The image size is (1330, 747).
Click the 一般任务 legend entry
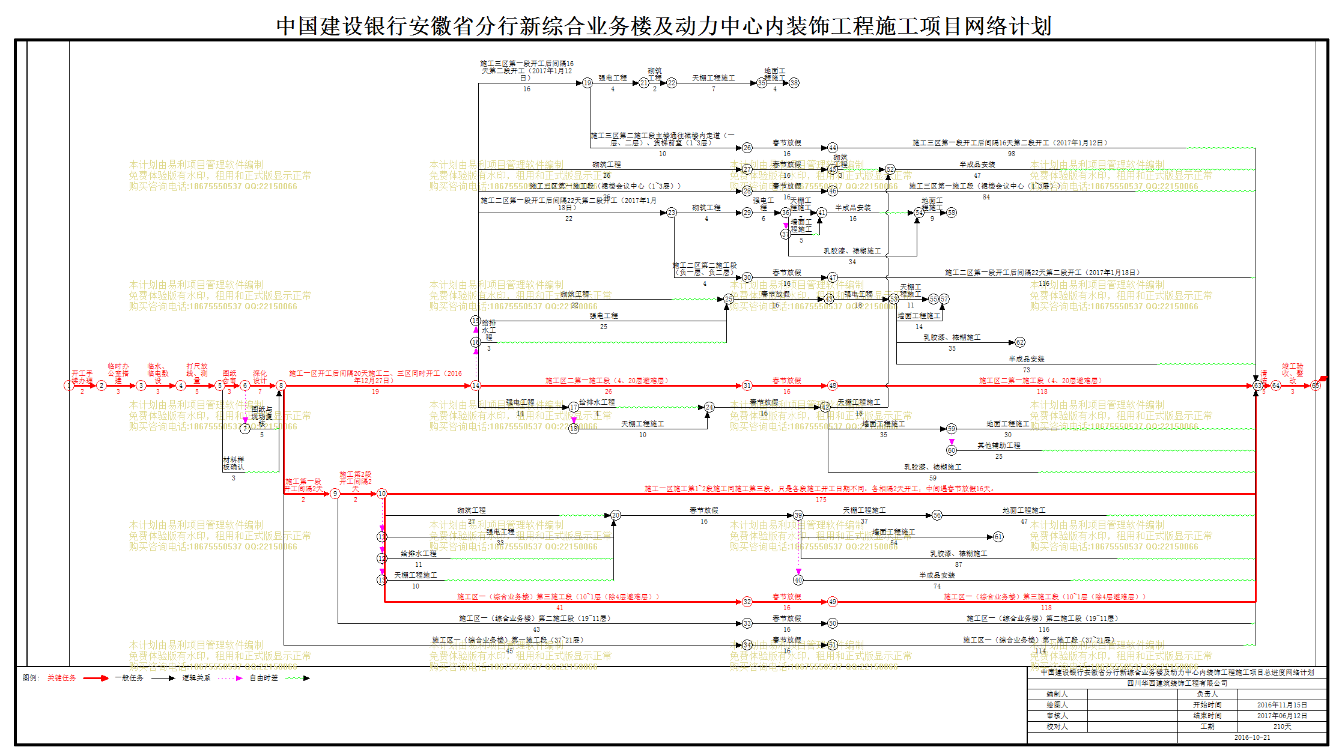(129, 678)
